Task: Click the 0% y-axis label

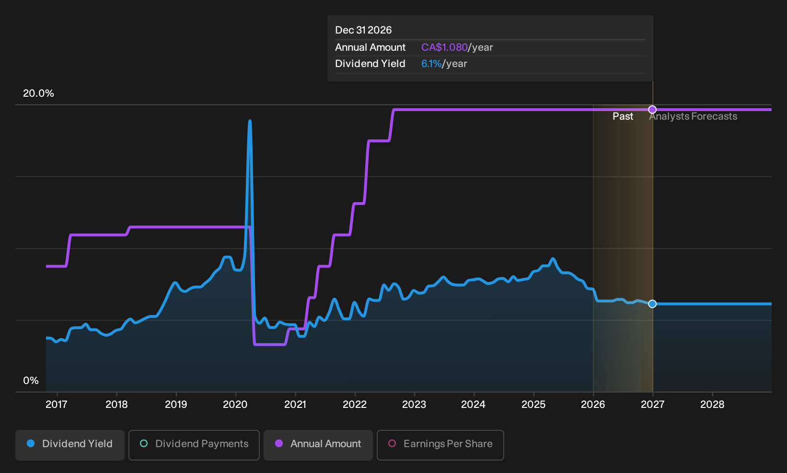Action: (31, 381)
